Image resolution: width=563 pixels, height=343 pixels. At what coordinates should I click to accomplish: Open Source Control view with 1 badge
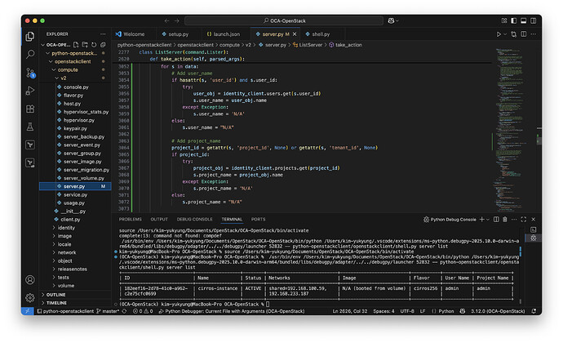30,73
